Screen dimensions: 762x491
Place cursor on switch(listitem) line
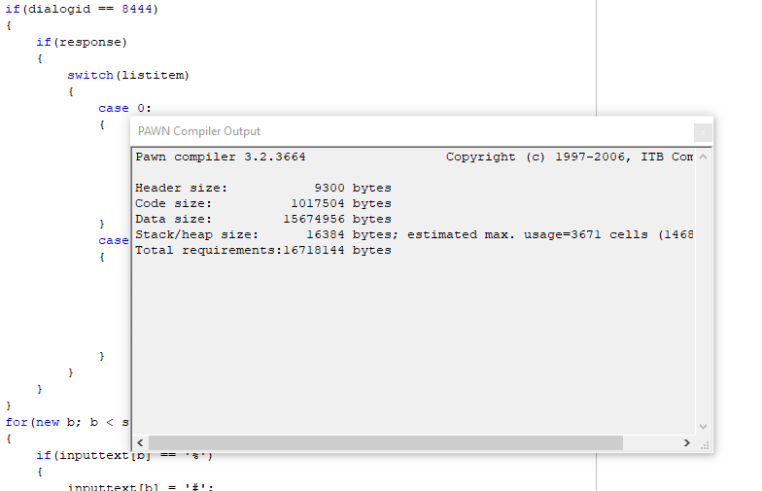pyautogui.click(x=128, y=75)
